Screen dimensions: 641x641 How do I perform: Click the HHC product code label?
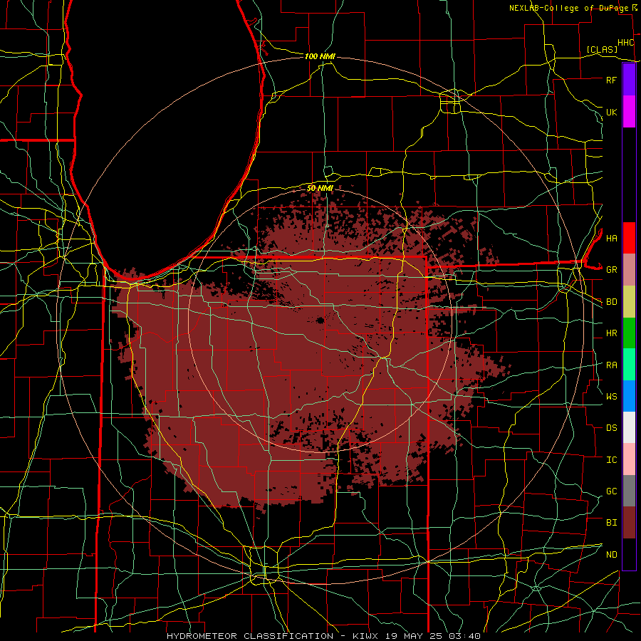[625, 43]
